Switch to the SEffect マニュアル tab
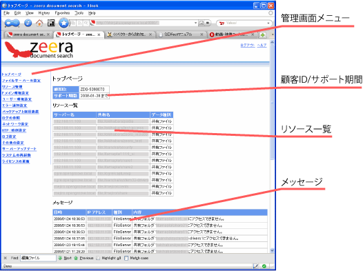This screenshot has width=363, height=271. (181, 34)
